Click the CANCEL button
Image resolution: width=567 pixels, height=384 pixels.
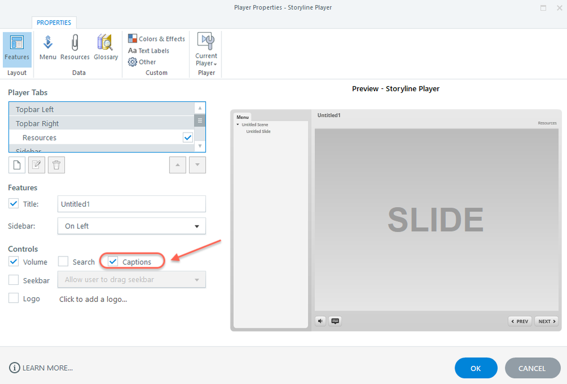click(532, 368)
